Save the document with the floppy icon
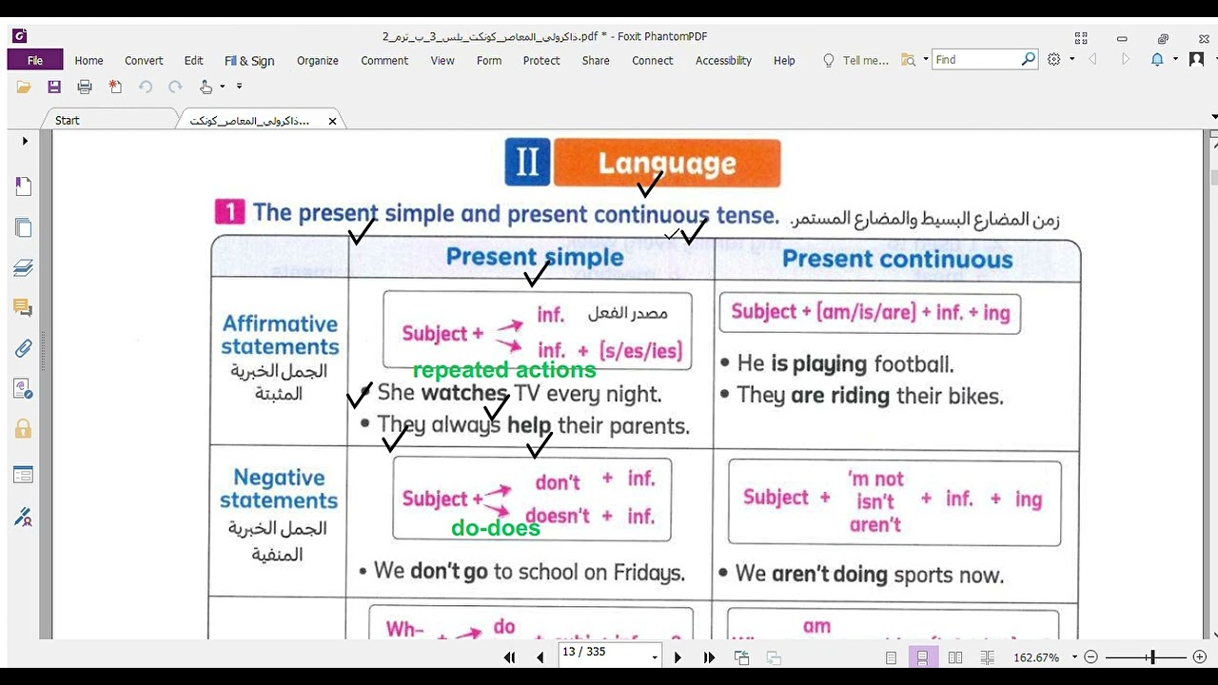The image size is (1218, 685). click(54, 87)
